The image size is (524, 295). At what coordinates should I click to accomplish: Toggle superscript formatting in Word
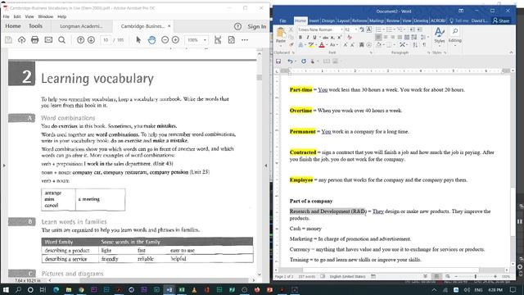point(340,37)
